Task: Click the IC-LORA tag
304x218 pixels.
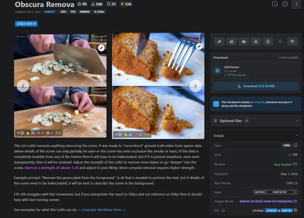Action: (99, 12)
